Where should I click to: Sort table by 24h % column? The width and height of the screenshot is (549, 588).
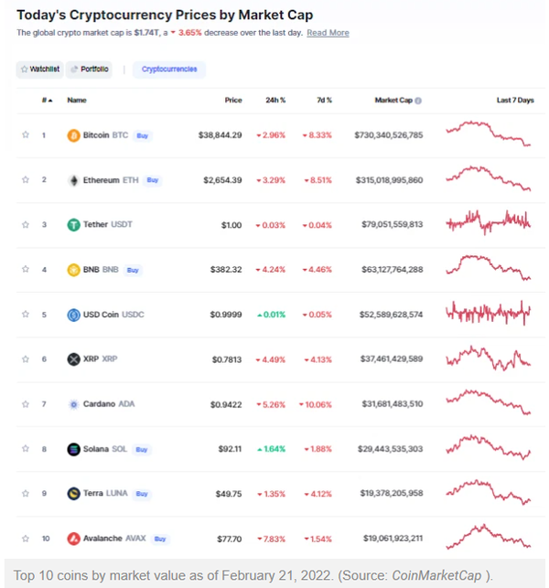tap(275, 100)
